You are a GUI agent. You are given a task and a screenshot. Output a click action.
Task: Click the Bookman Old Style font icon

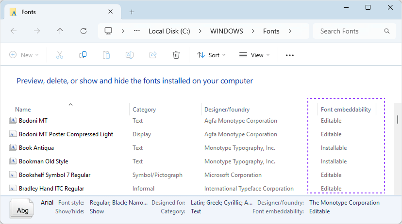[13, 161]
